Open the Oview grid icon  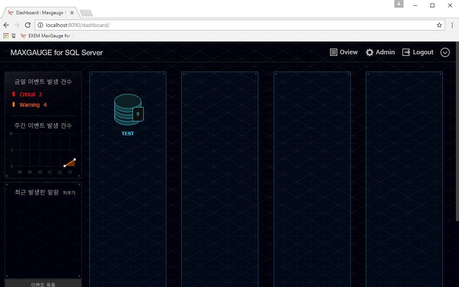tap(333, 52)
